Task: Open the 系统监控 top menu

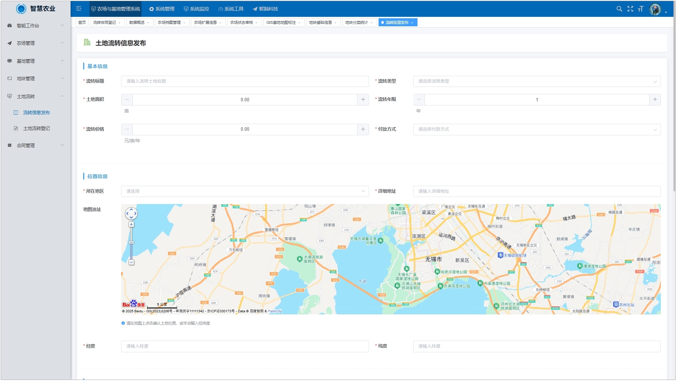Action: click(196, 9)
